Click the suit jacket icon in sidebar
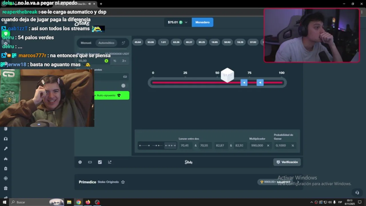This screenshot has width=366, height=206. click(x=5, y=139)
